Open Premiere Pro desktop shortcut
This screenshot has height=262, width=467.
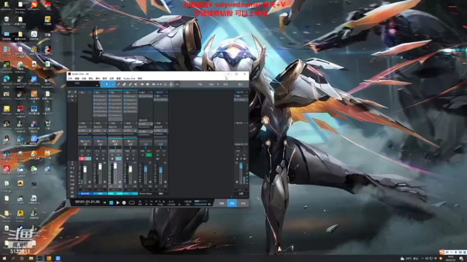coord(20,6)
